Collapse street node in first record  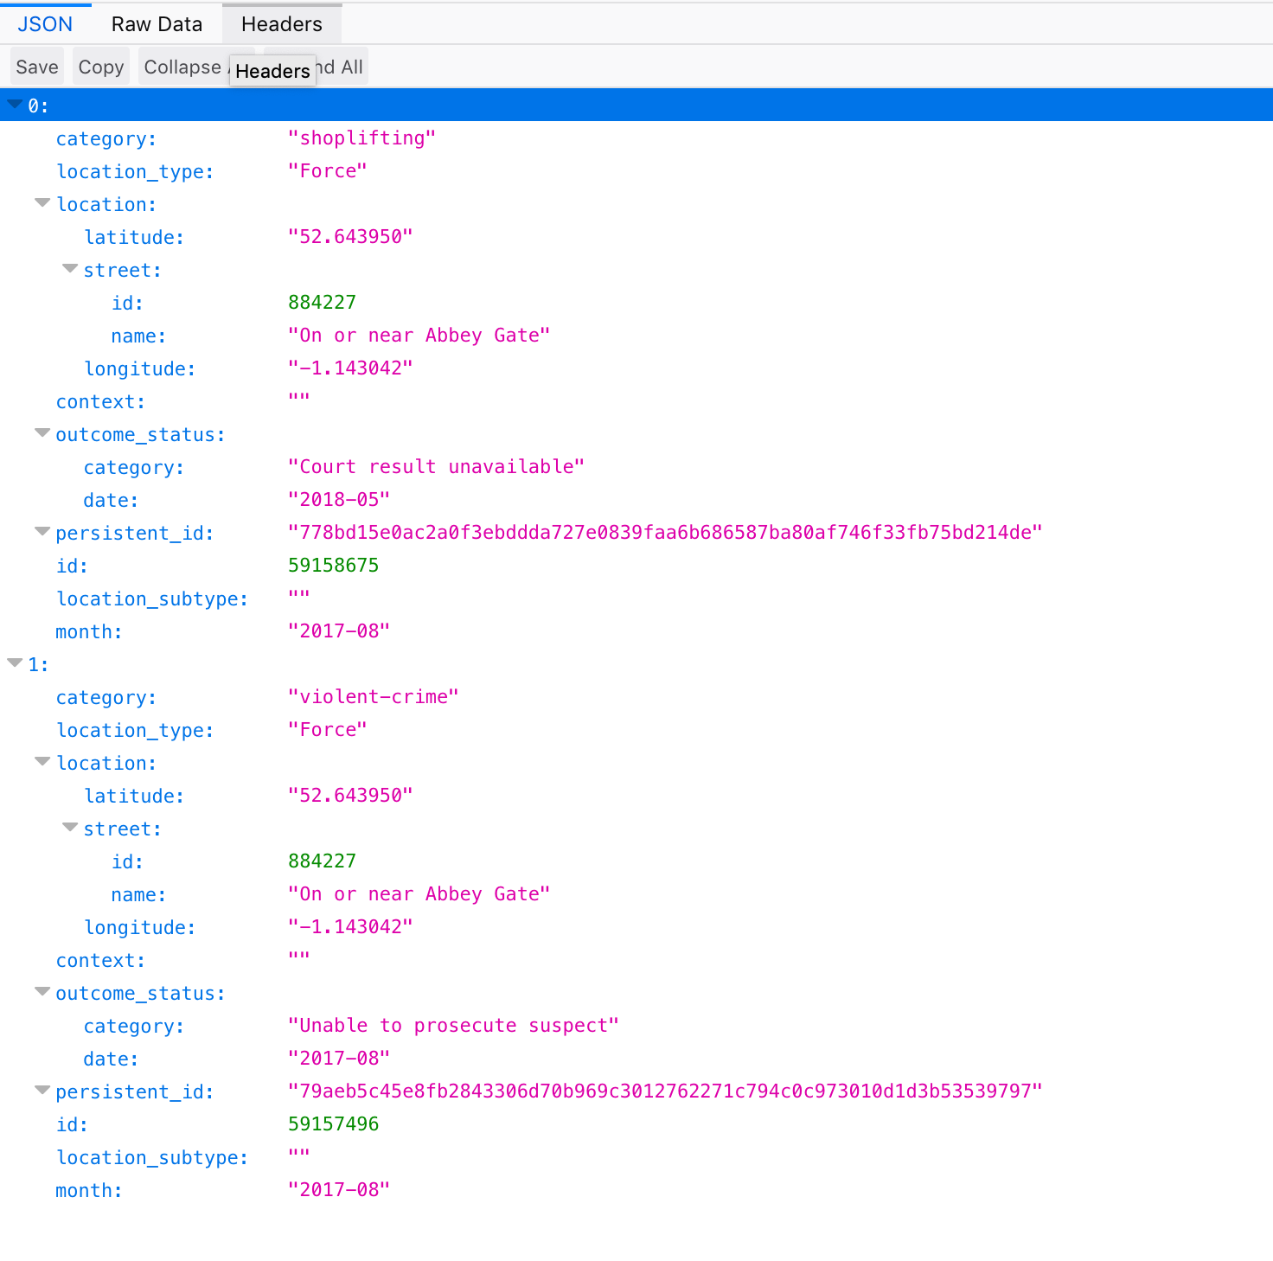click(70, 269)
